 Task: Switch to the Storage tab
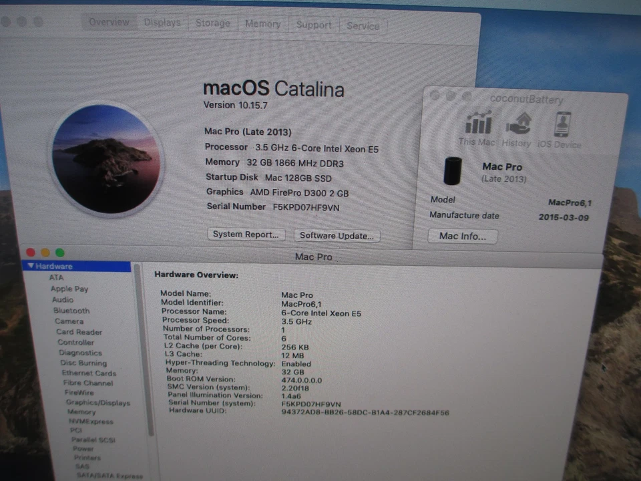pyautogui.click(x=212, y=23)
